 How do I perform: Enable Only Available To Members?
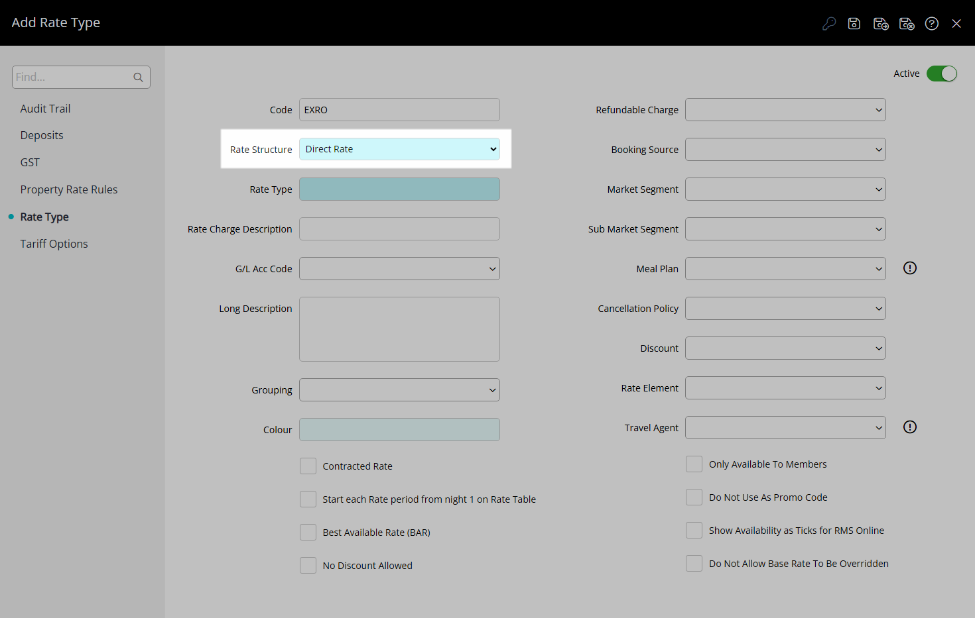[x=694, y=464]
